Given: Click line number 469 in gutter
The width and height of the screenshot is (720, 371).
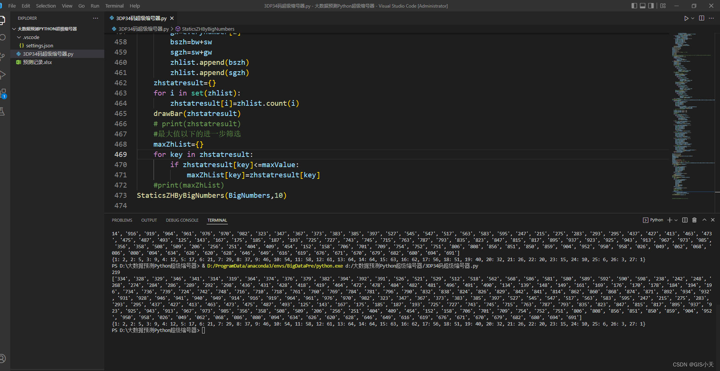Looking at the screenshot, I should (121, 155).
